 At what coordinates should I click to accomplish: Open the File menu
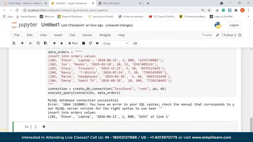pyautogui.click(x=17, y=35)
